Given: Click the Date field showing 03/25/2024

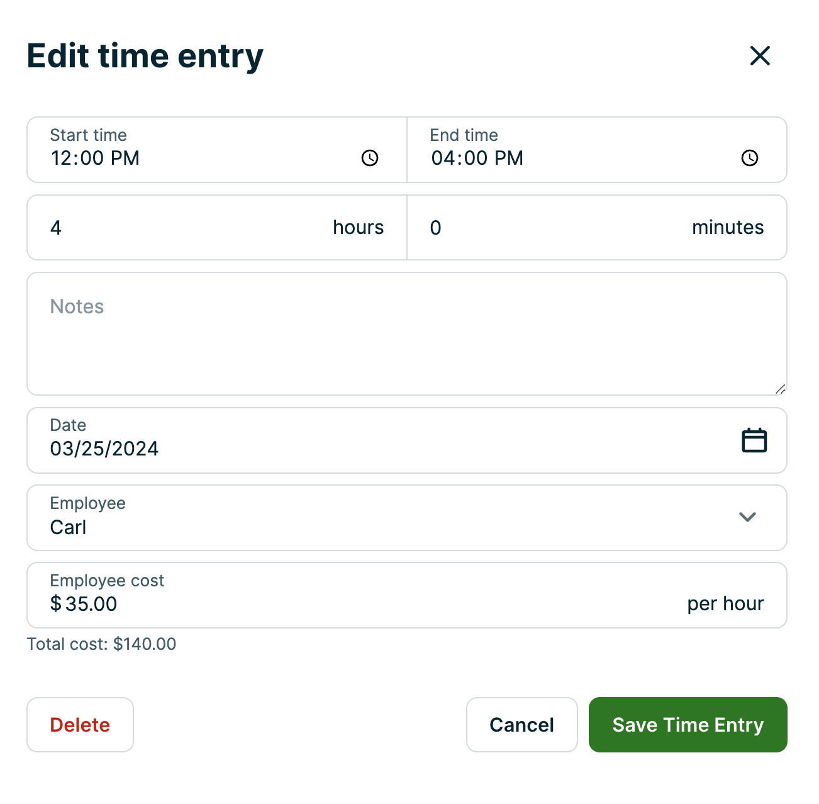Looking at the screenshot, I should (105, 449).
